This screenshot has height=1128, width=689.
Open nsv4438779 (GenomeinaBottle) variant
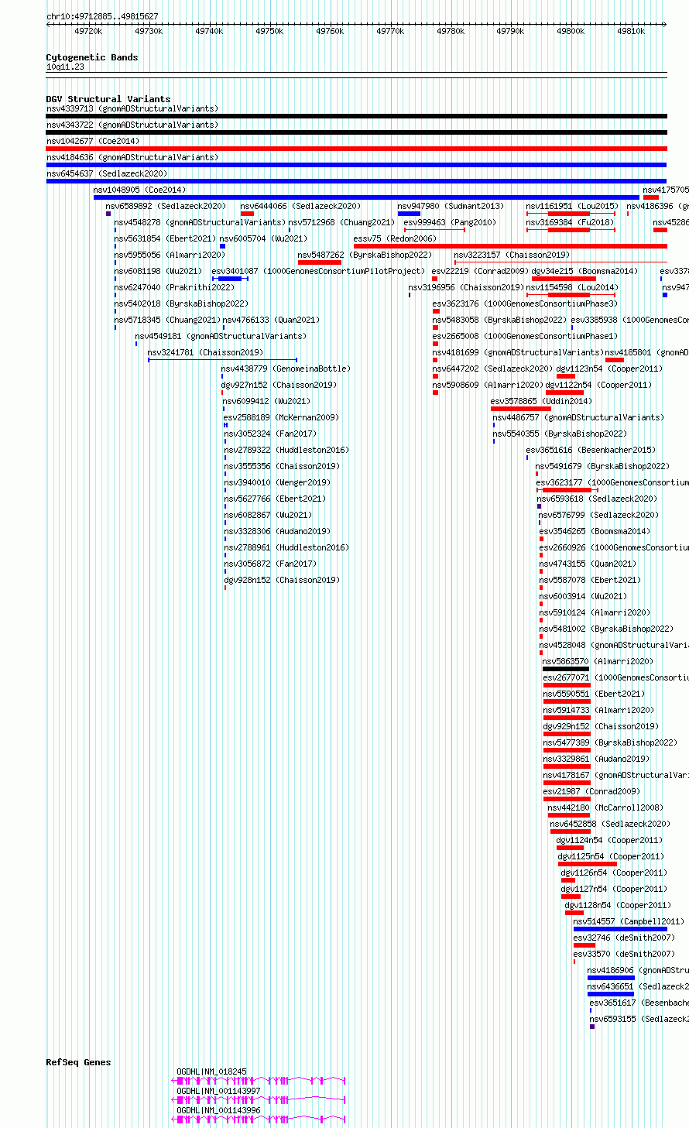coord(286,369)
